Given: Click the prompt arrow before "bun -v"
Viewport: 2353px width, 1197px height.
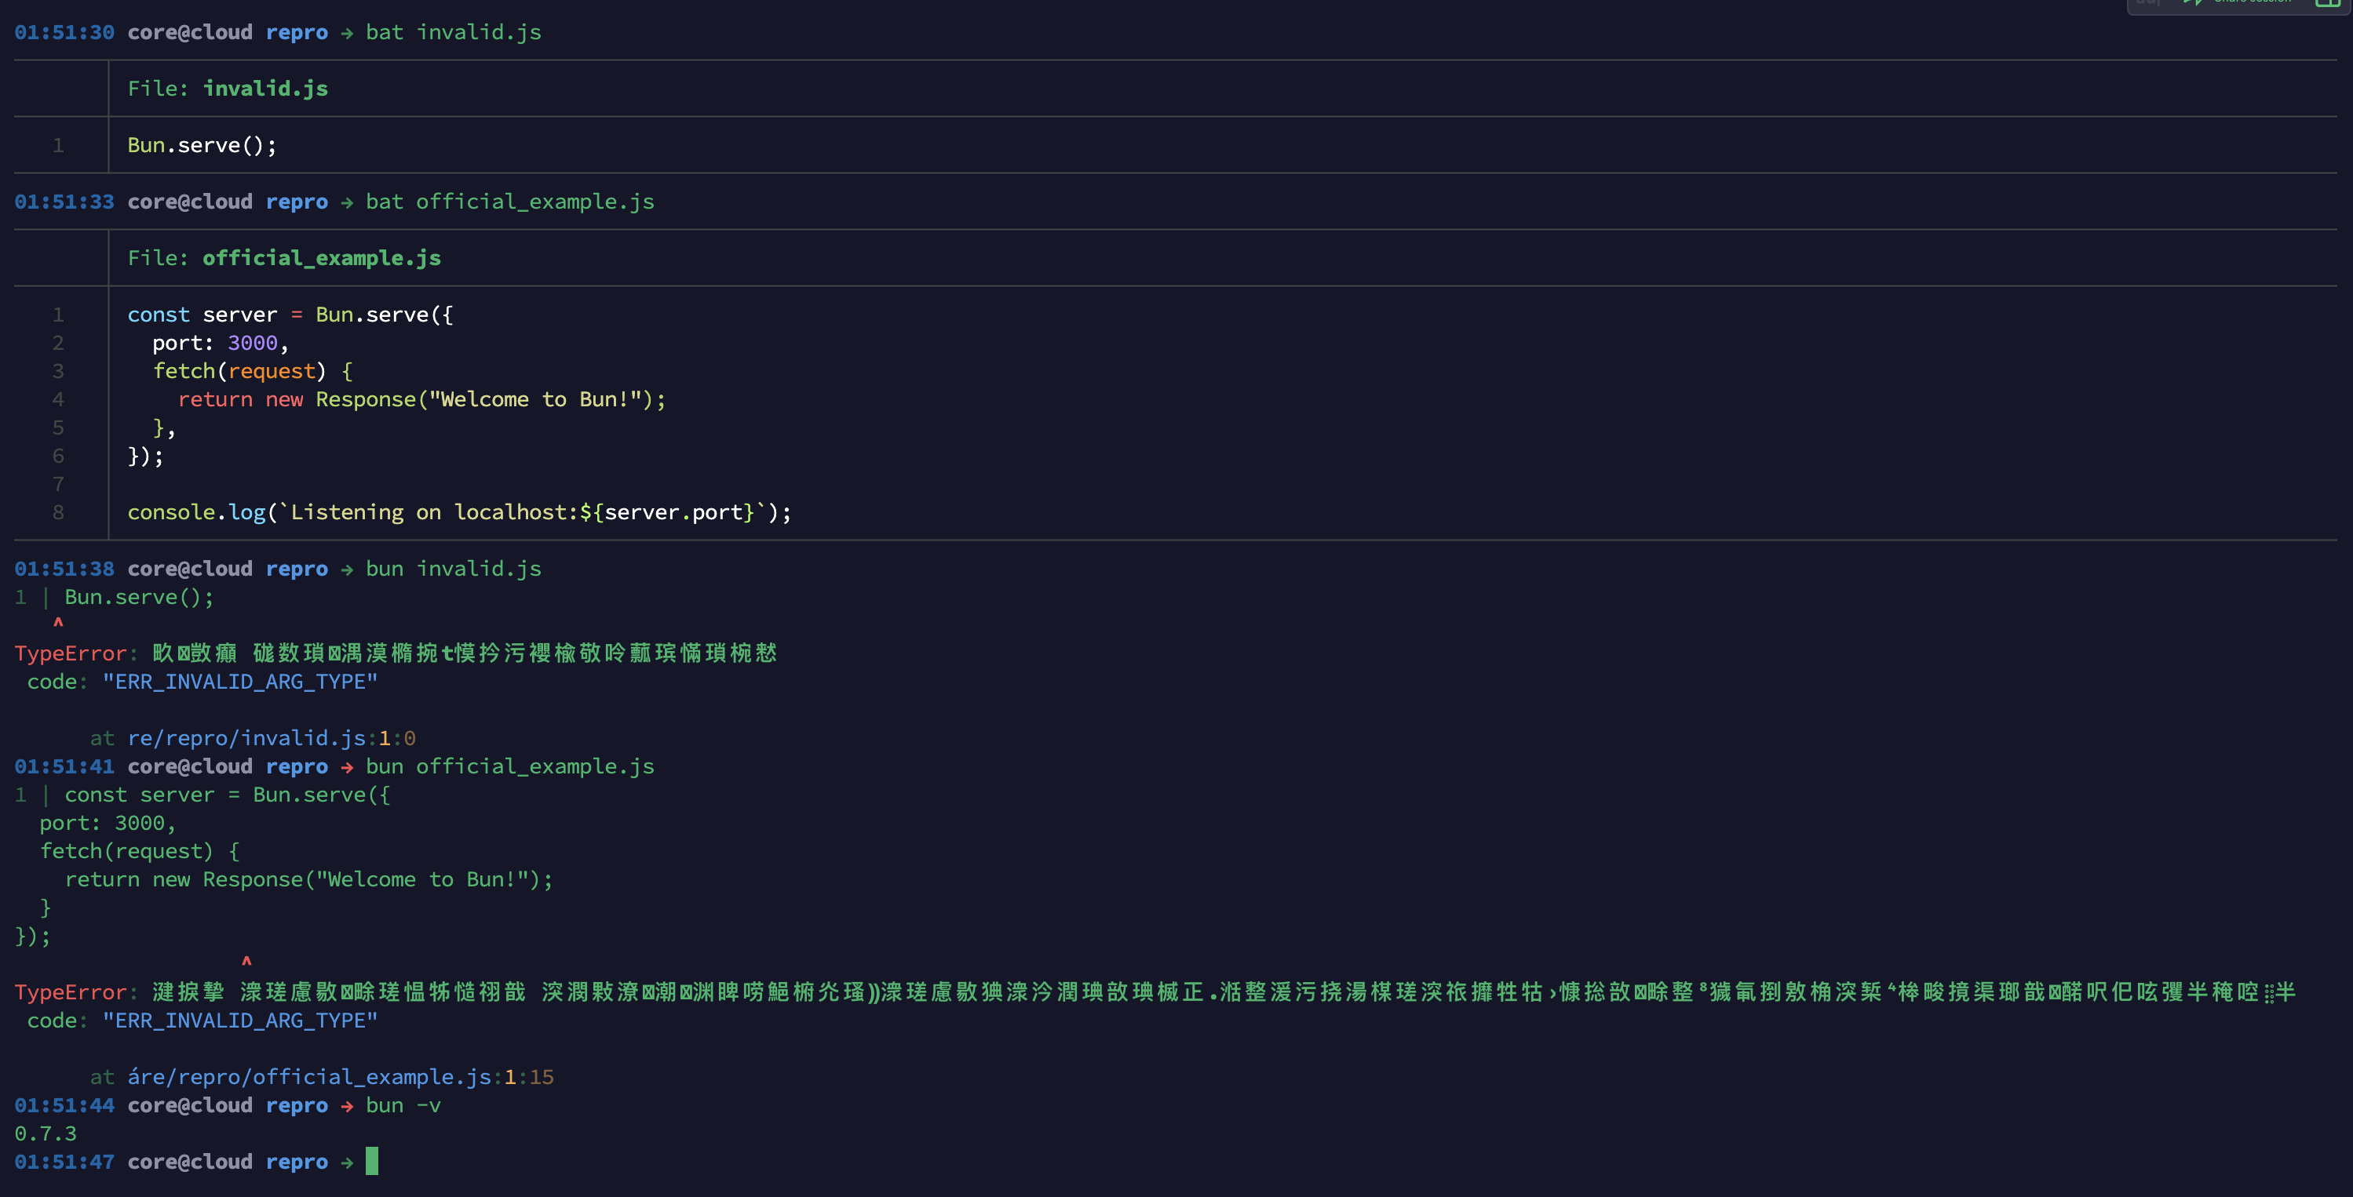Looking at the screenshot, I should tap(347, 1104).
